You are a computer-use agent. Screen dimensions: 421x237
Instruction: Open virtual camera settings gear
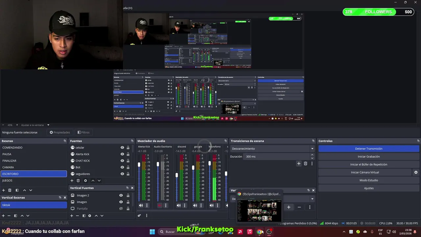coord(416,172)
